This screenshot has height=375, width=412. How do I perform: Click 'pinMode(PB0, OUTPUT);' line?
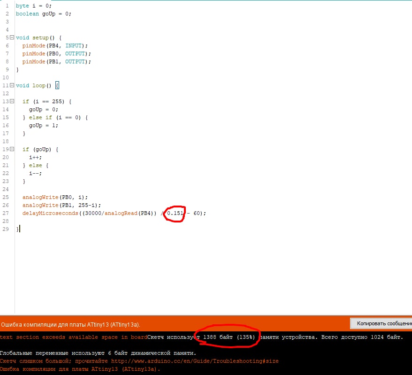coord(56,54)
